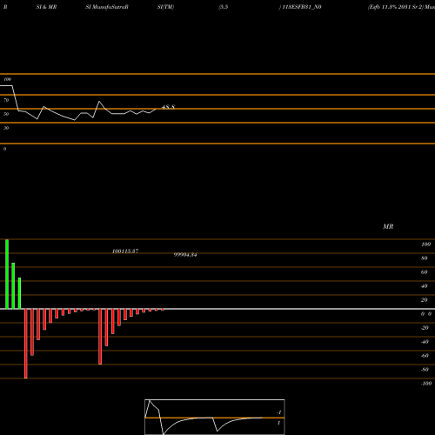
Task: Open the mini overview chart thumbnail
Action: (x=215, y=417)
